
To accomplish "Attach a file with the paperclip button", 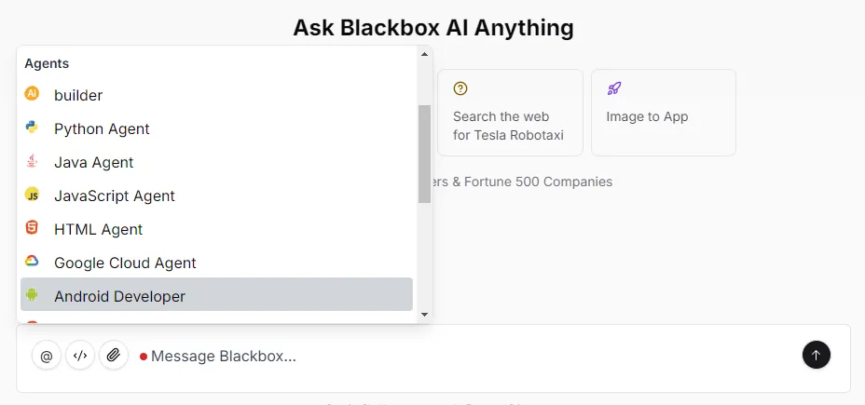I will tap(114, 356).
